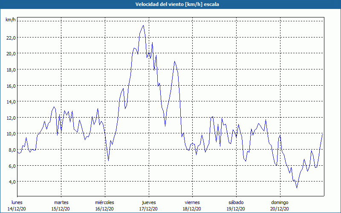This screenshot has width=341, height=213.
Task: Click the 18,0 y-axis value
Action: click(x=11, y=69)
